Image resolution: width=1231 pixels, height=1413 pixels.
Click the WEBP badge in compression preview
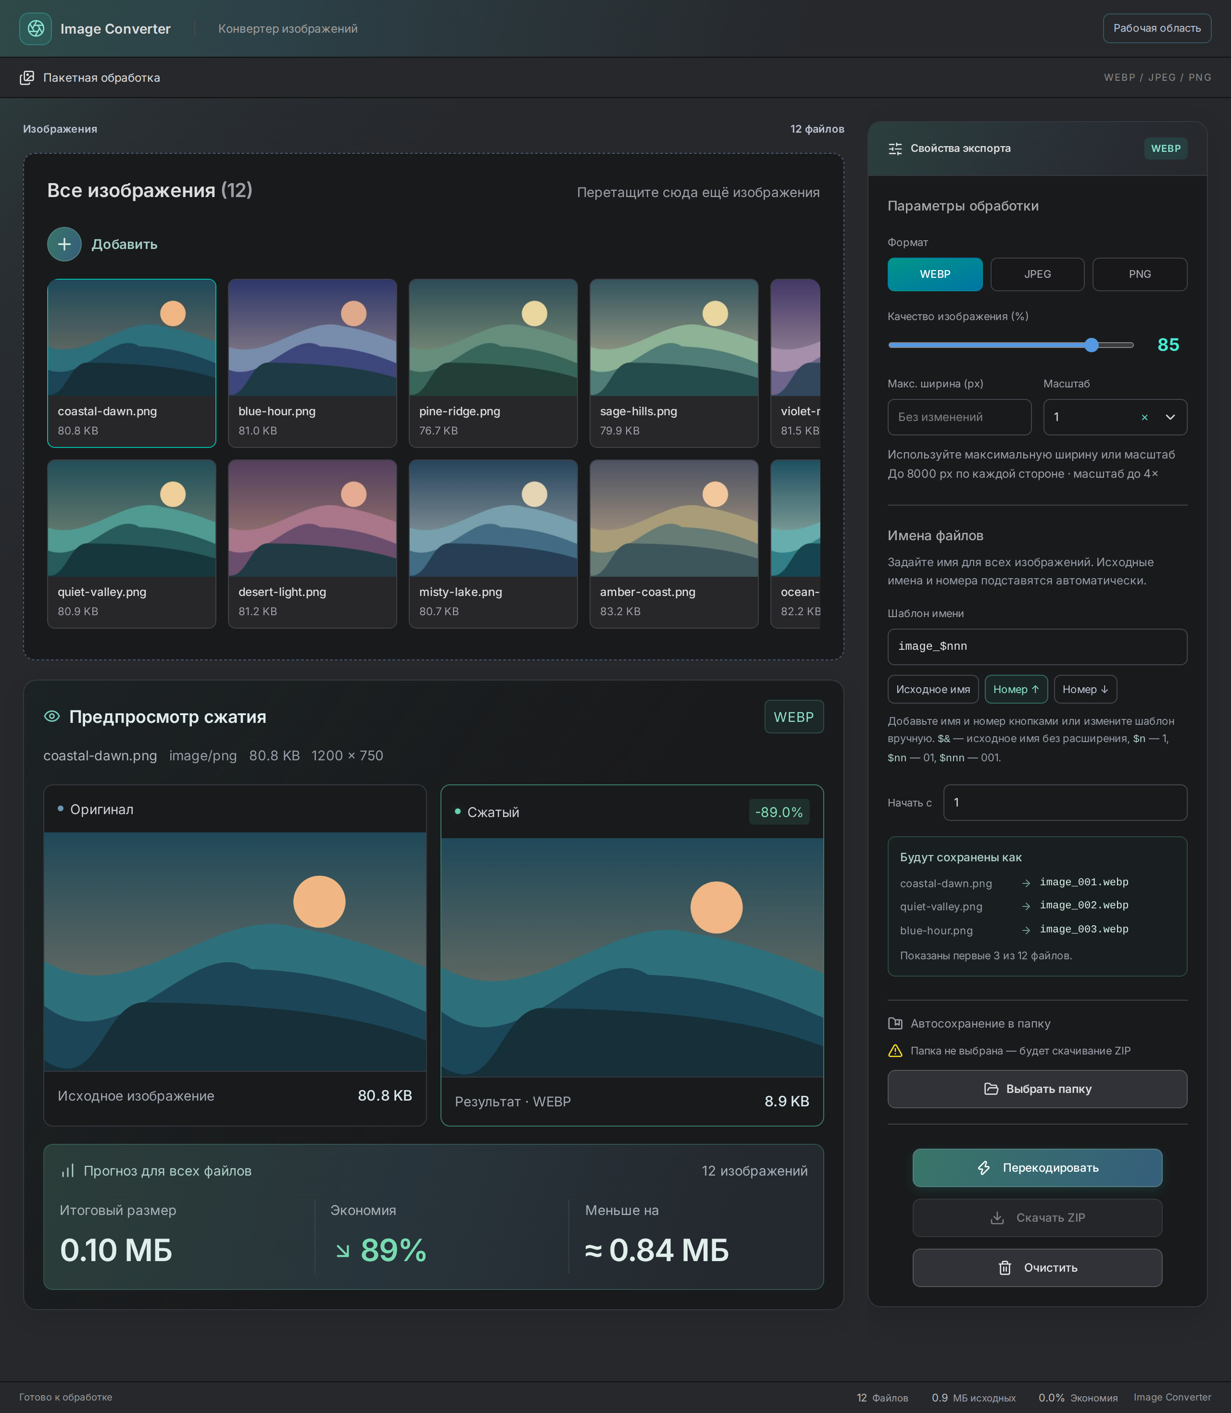794,717
